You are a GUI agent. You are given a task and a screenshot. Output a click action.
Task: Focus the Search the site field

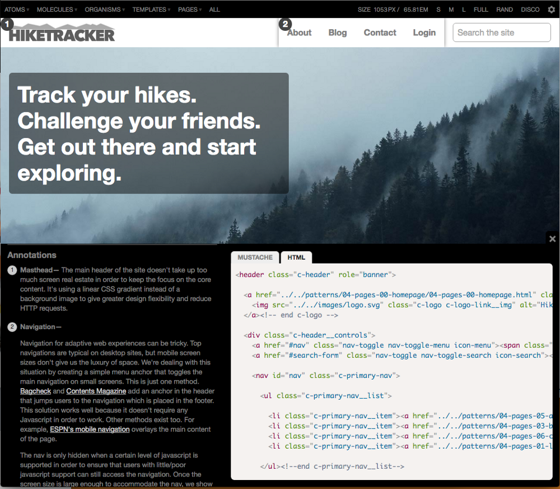point(501,33)
